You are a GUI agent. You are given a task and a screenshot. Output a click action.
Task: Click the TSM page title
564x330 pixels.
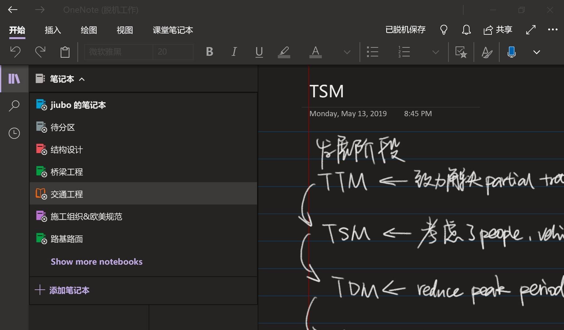[326, 91]
